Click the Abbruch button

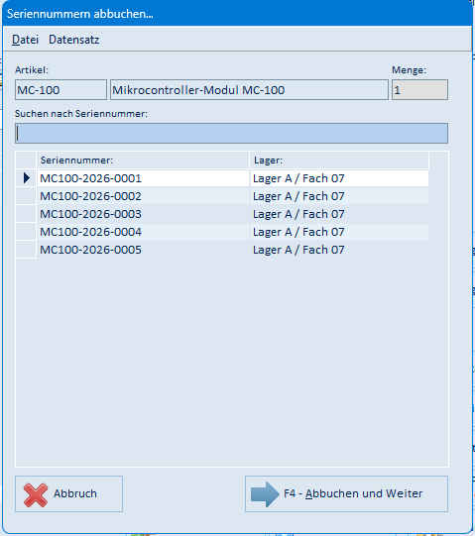coord(68,494)
